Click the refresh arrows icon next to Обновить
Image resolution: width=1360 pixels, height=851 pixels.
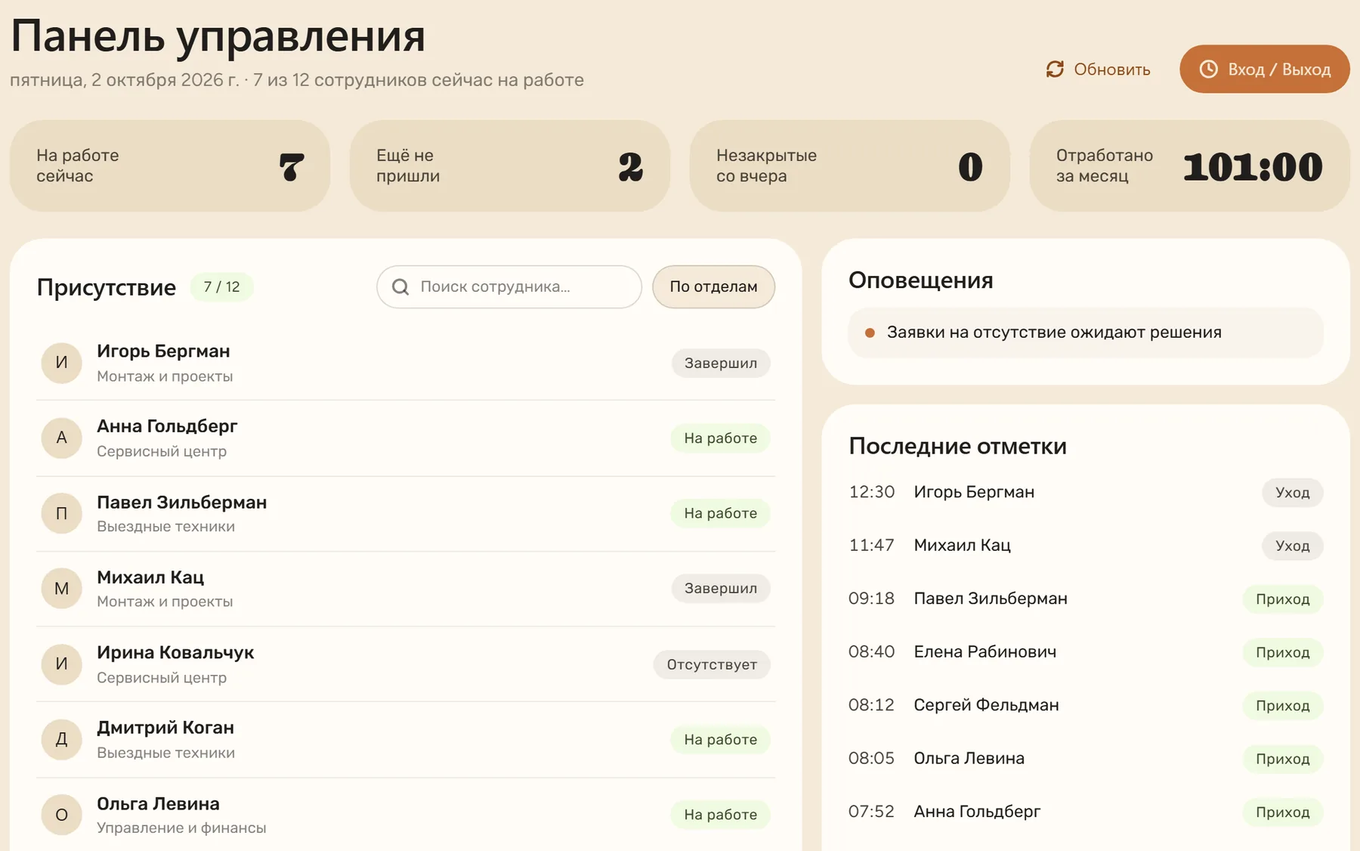point(1055,70)
